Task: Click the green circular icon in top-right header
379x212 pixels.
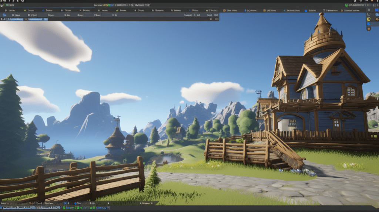Action: click(346, 5)
